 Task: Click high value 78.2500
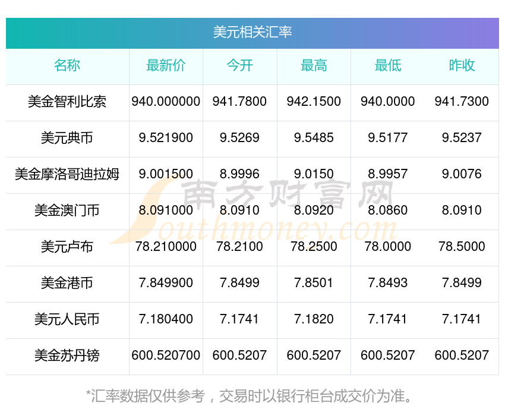pyautogui.click(x=314, y=247)
